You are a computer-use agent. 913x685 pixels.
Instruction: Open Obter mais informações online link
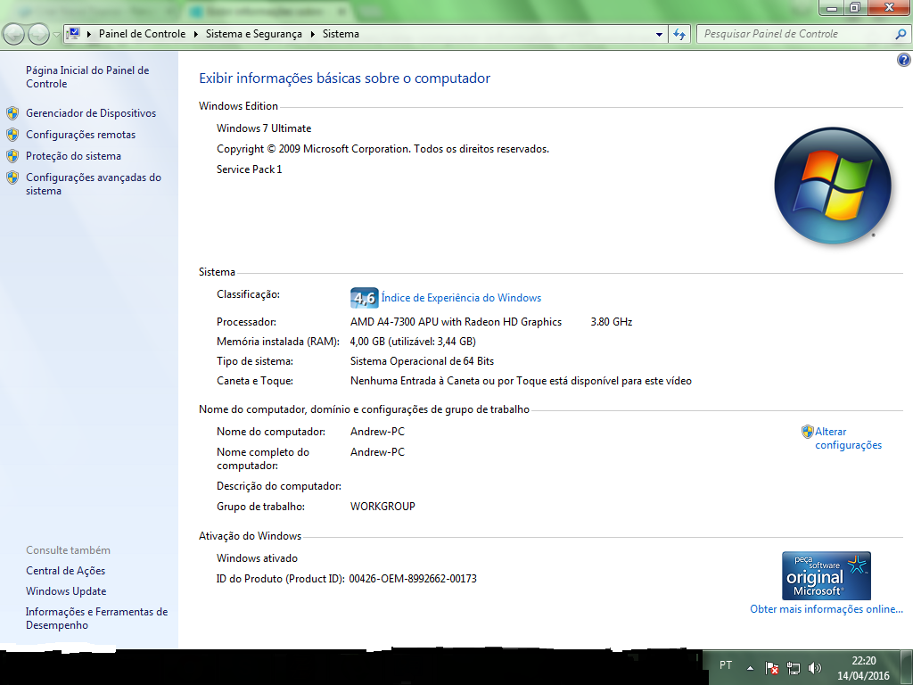pos(827,608)
